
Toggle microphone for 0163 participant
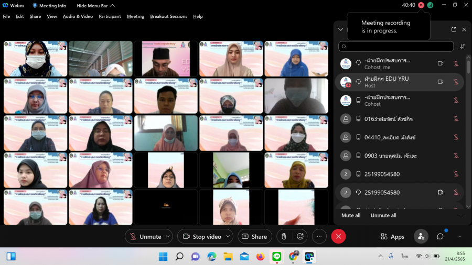click(456, 119)
